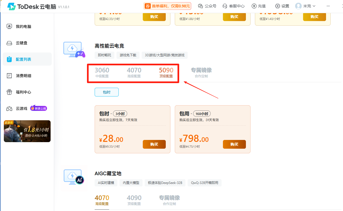Open the 首单福利 coupon banner
The width and height of the screenshot is (343, 211).
click(x=167, y=6)
